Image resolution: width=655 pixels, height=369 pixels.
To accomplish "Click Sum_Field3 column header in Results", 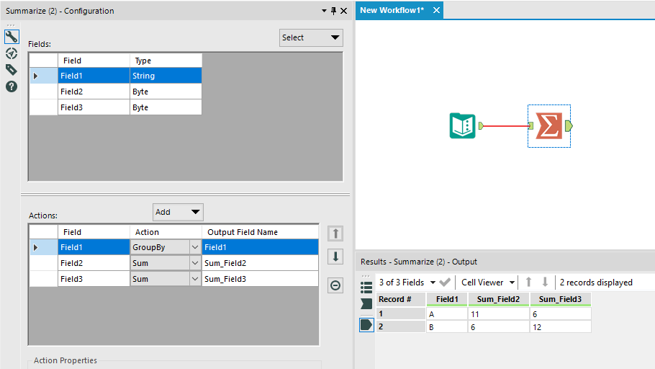I will click(x=560, y=299).
